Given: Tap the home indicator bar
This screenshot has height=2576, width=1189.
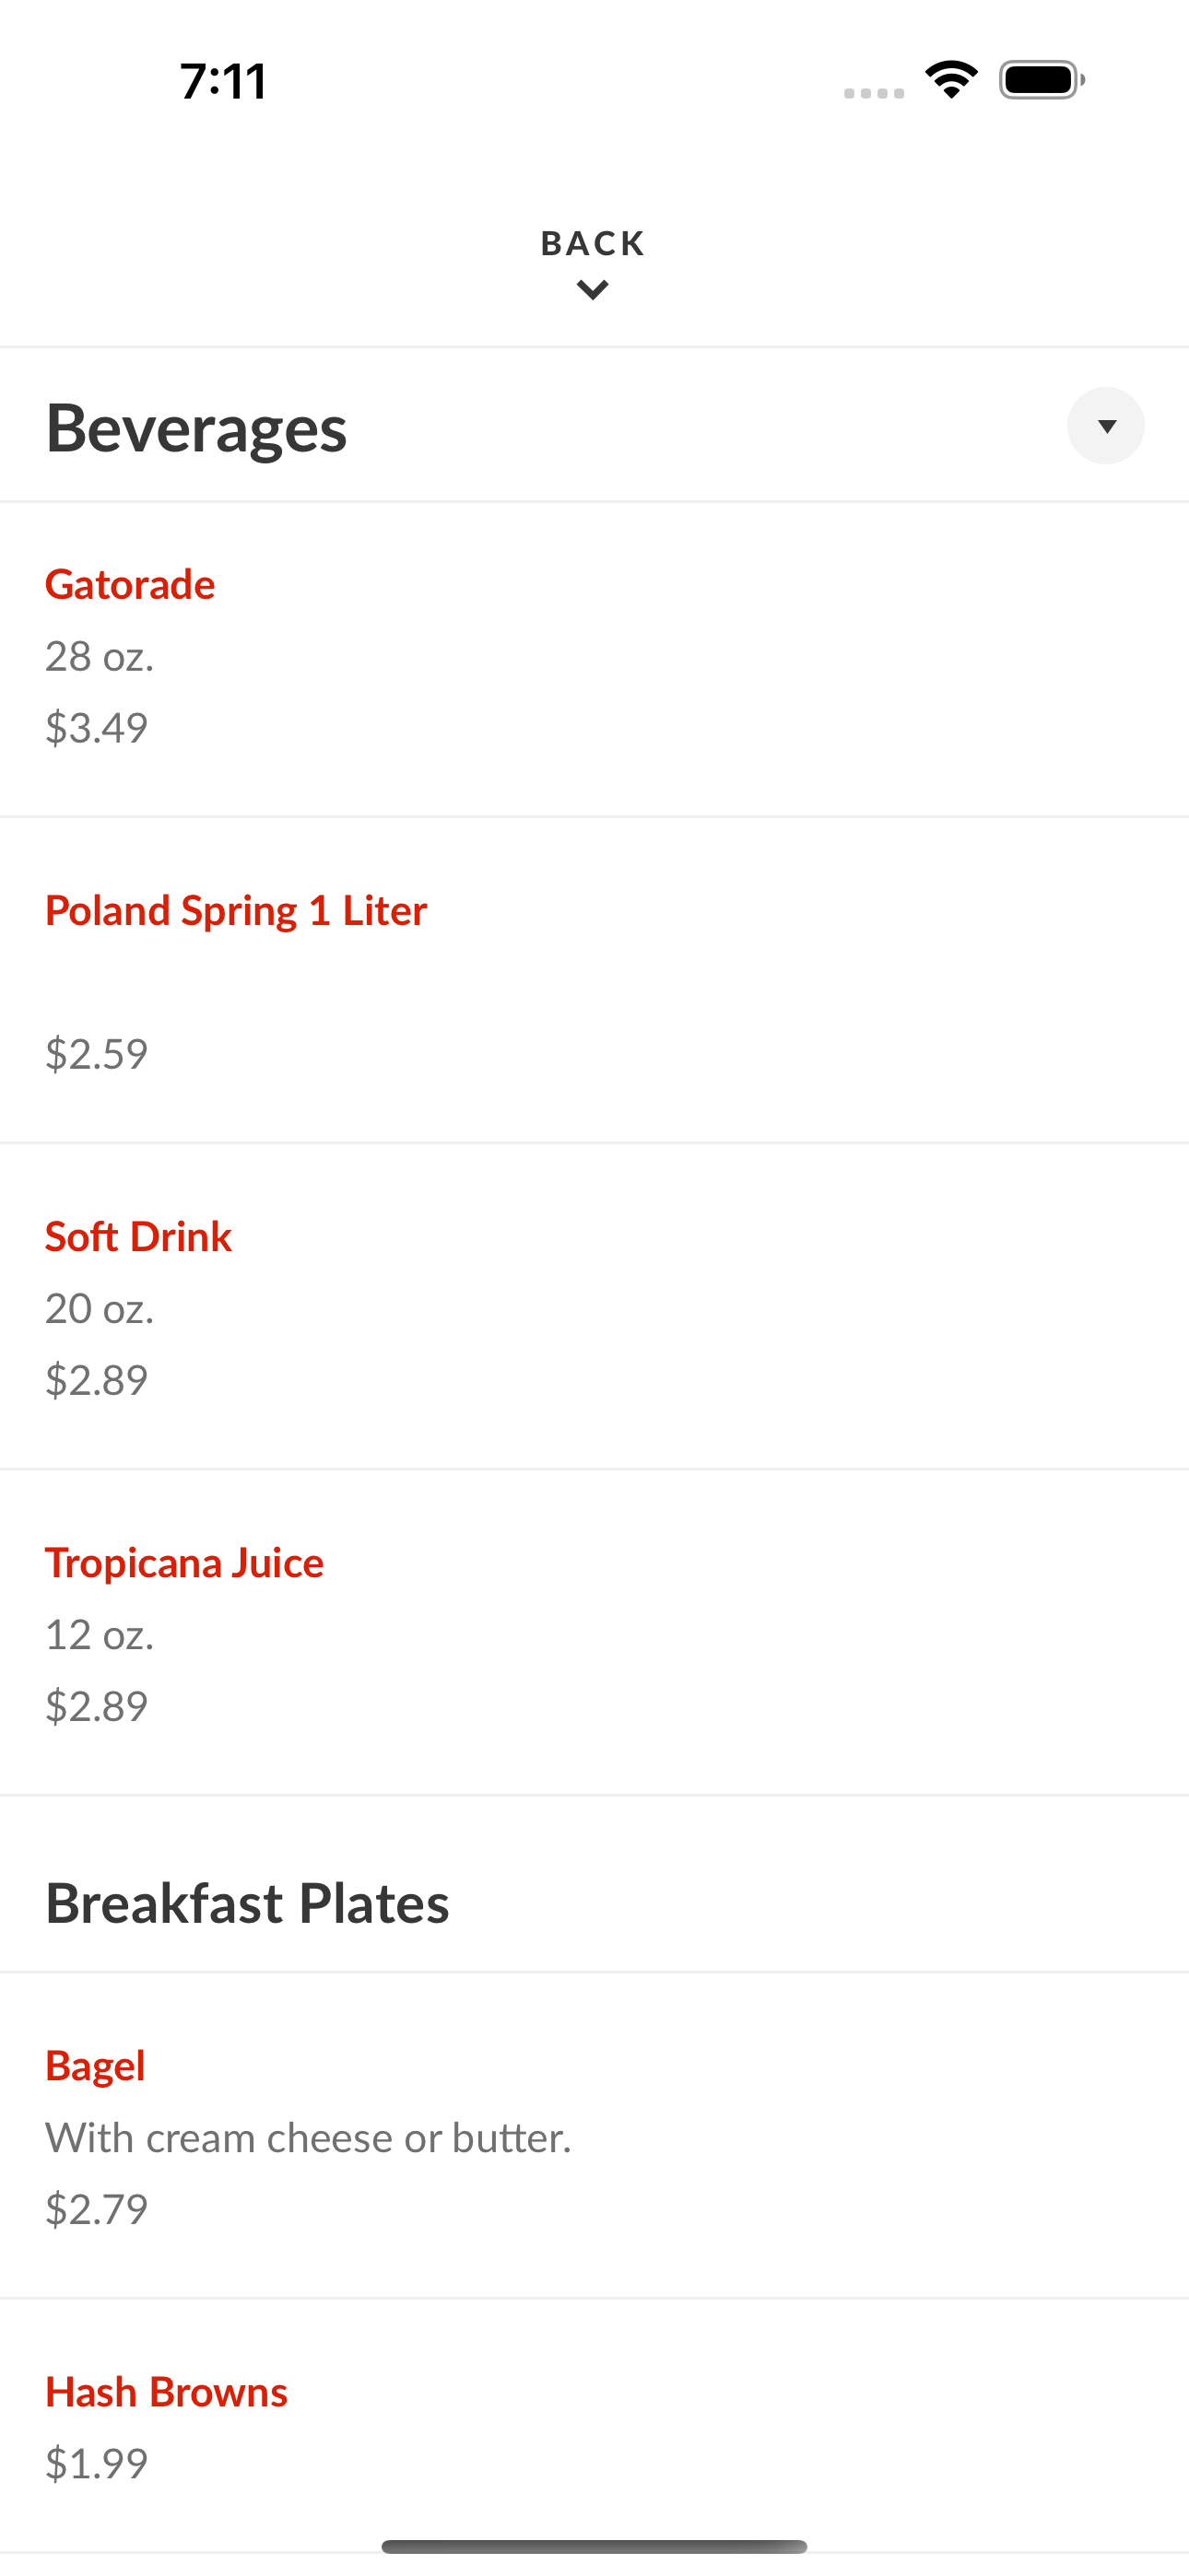Looking at the screenshot, I should point(594,2546).
